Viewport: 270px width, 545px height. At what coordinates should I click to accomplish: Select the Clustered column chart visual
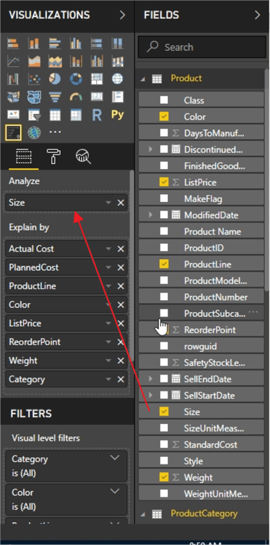coord(76,44)
